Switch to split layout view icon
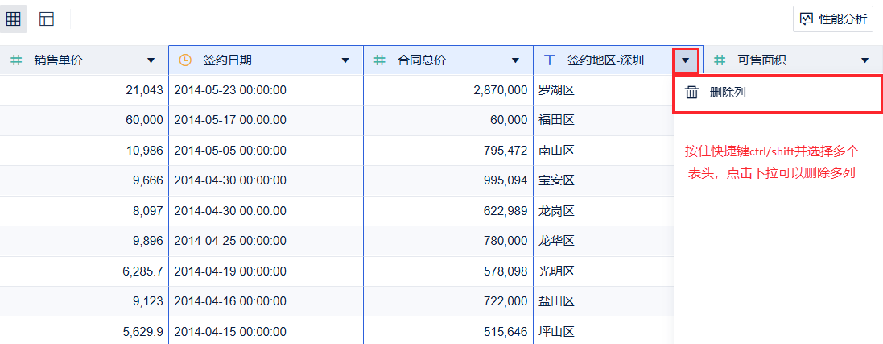This screenshot has width=883, height=344. pos(47,19)
